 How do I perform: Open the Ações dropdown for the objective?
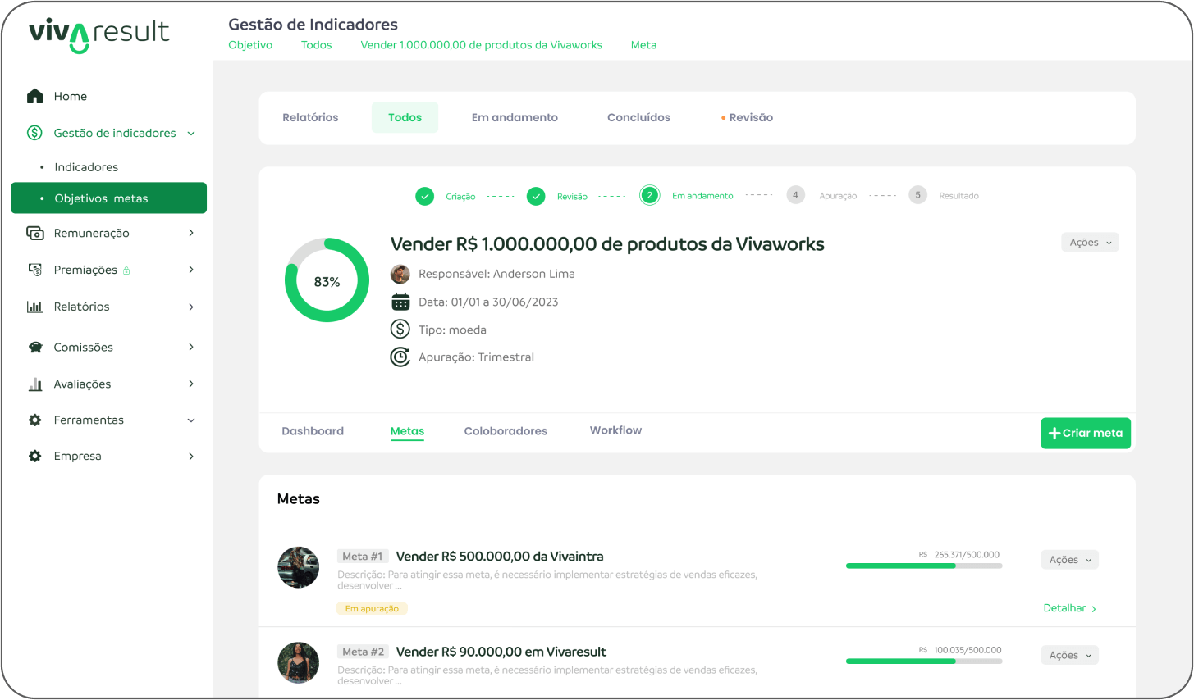[1089, 243]
